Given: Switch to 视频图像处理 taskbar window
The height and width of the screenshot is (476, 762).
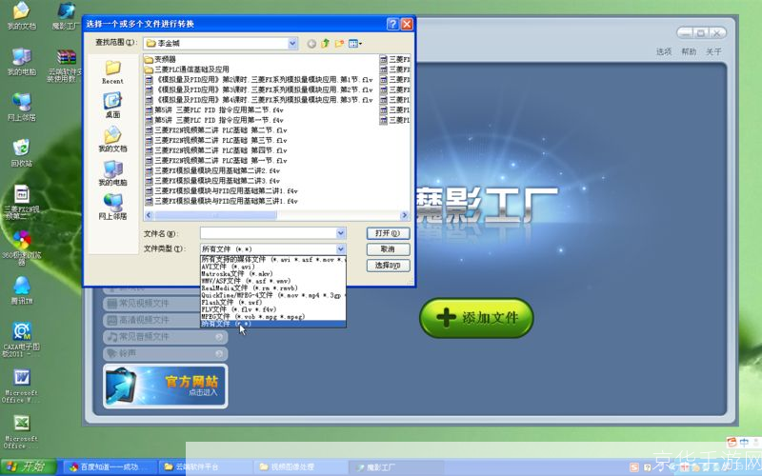Looking at the screenshot, I should 300,467.
